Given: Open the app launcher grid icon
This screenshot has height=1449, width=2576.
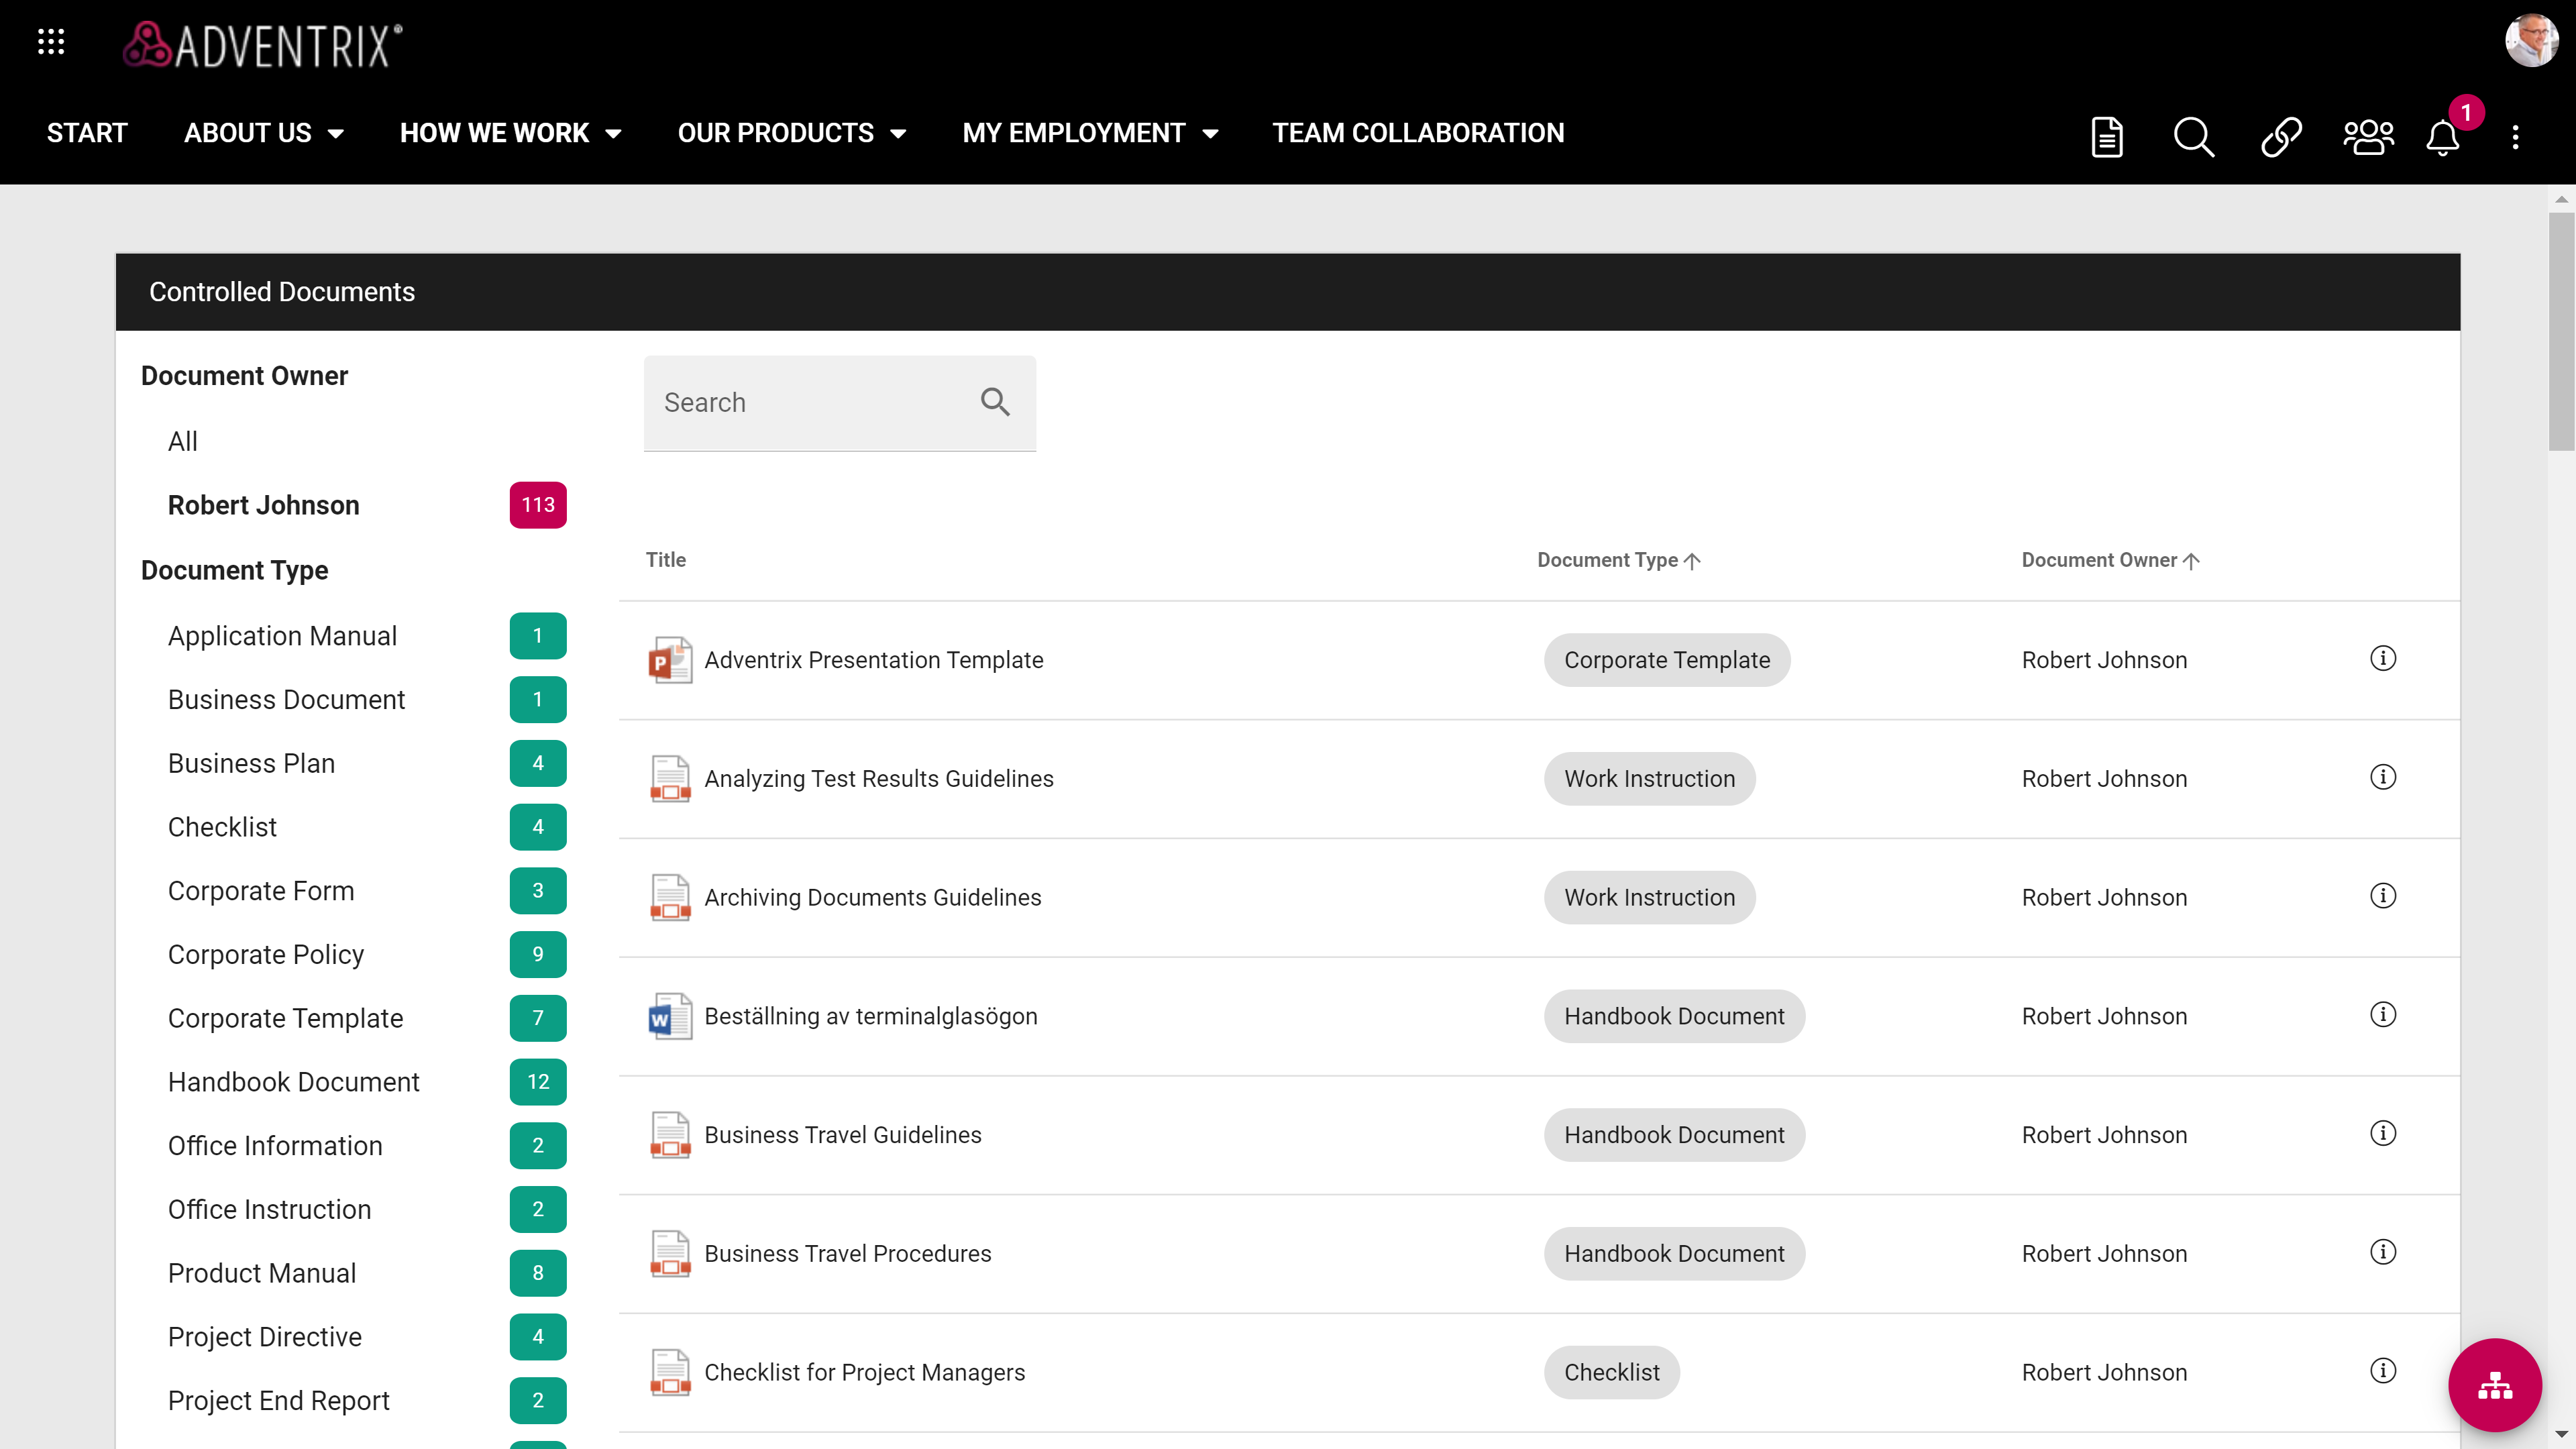Looking at the screenshot, I should 51,42.
